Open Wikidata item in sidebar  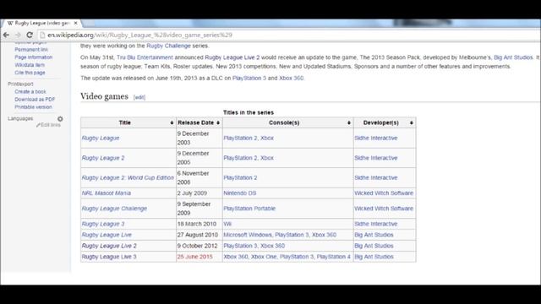click(x=30, y=65)
